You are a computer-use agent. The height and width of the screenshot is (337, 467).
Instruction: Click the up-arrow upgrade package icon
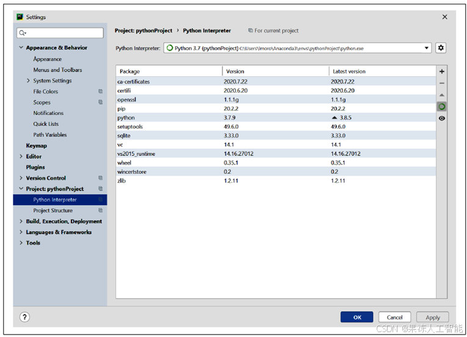(442, 95)
